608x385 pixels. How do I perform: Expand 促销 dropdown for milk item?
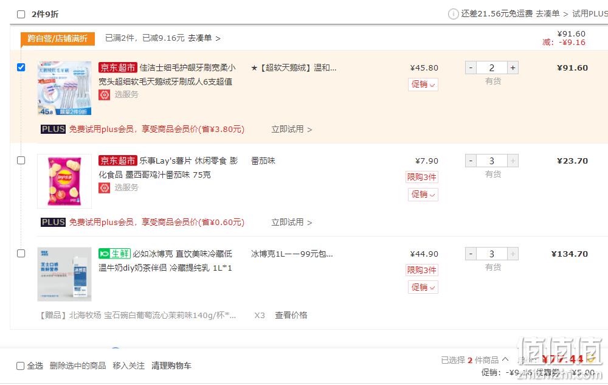click(x=423, y=287)
